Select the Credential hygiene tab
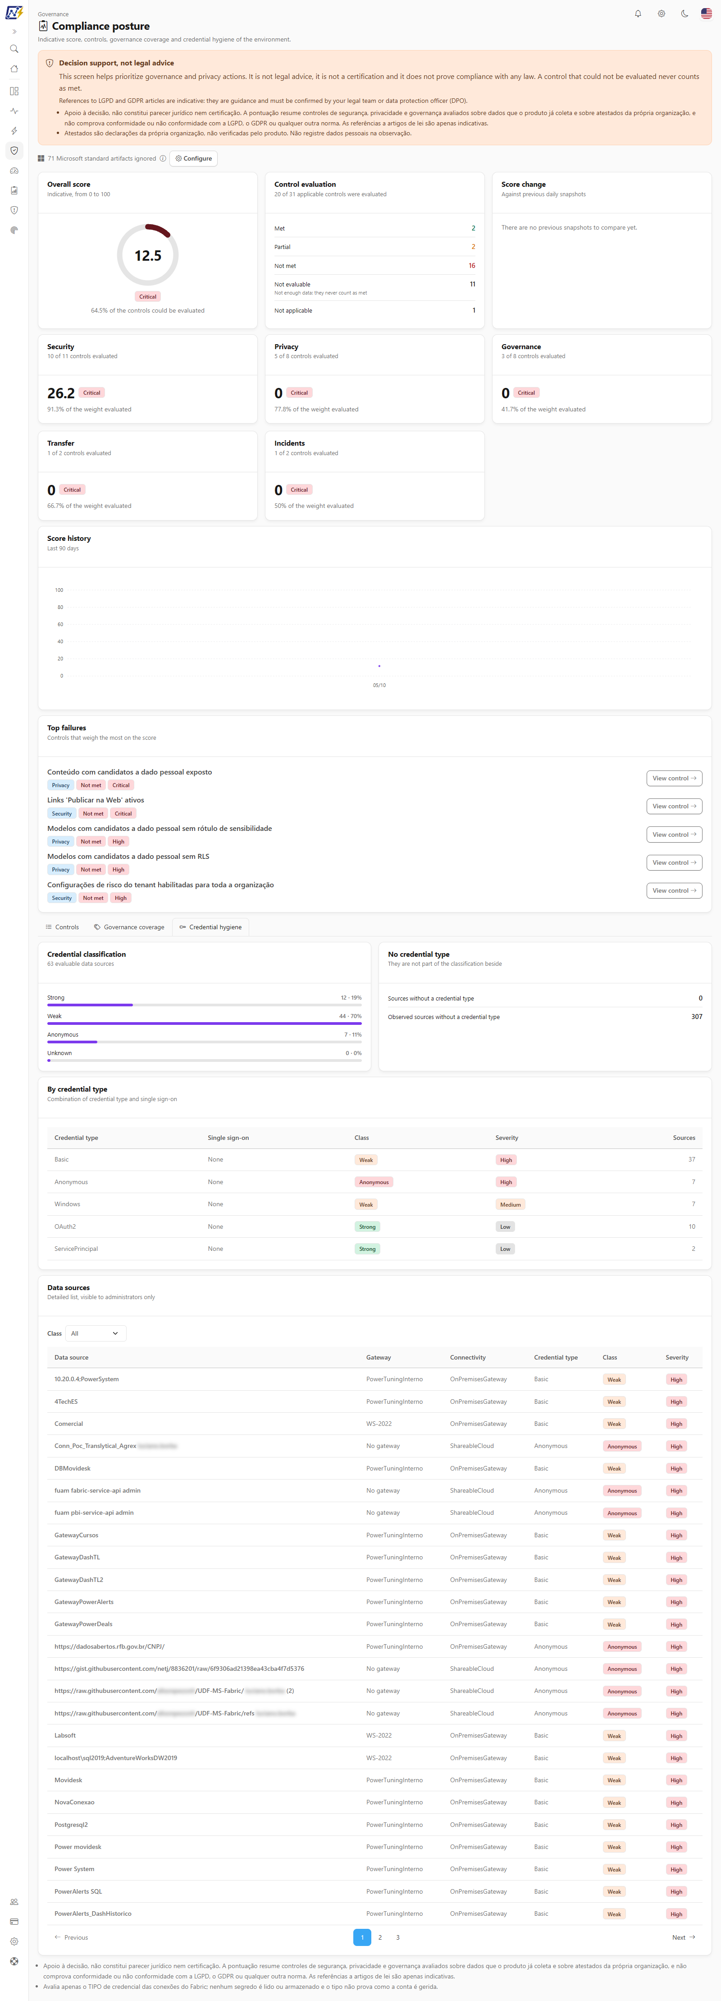 (x=210, y=927)
